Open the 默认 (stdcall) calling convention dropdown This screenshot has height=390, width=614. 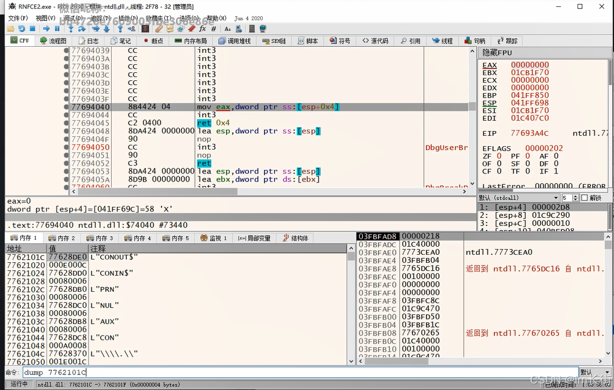click(x=519, y=198)
